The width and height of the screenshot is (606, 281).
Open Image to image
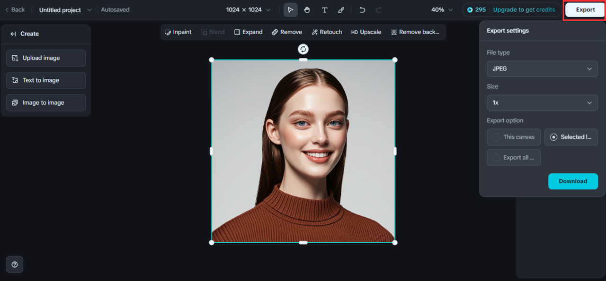coord(46,102)
